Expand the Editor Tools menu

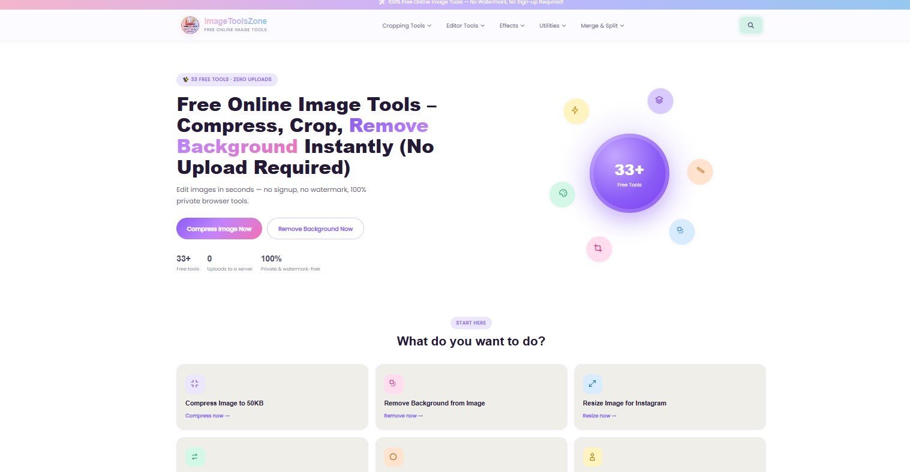coord(465,26)
